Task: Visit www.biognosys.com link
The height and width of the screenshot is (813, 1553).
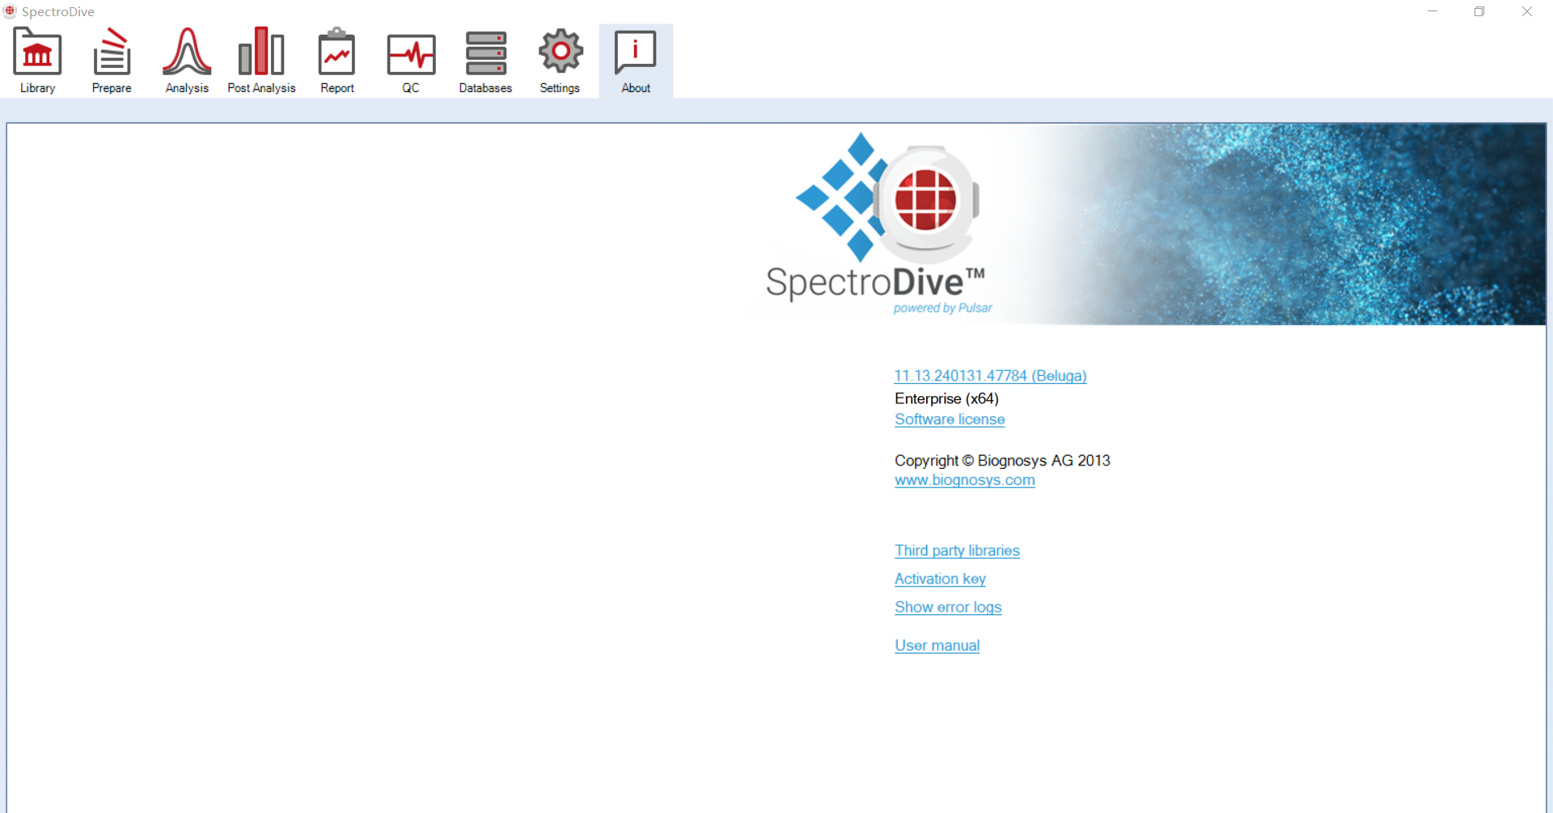Action: (x=964, y=480)
